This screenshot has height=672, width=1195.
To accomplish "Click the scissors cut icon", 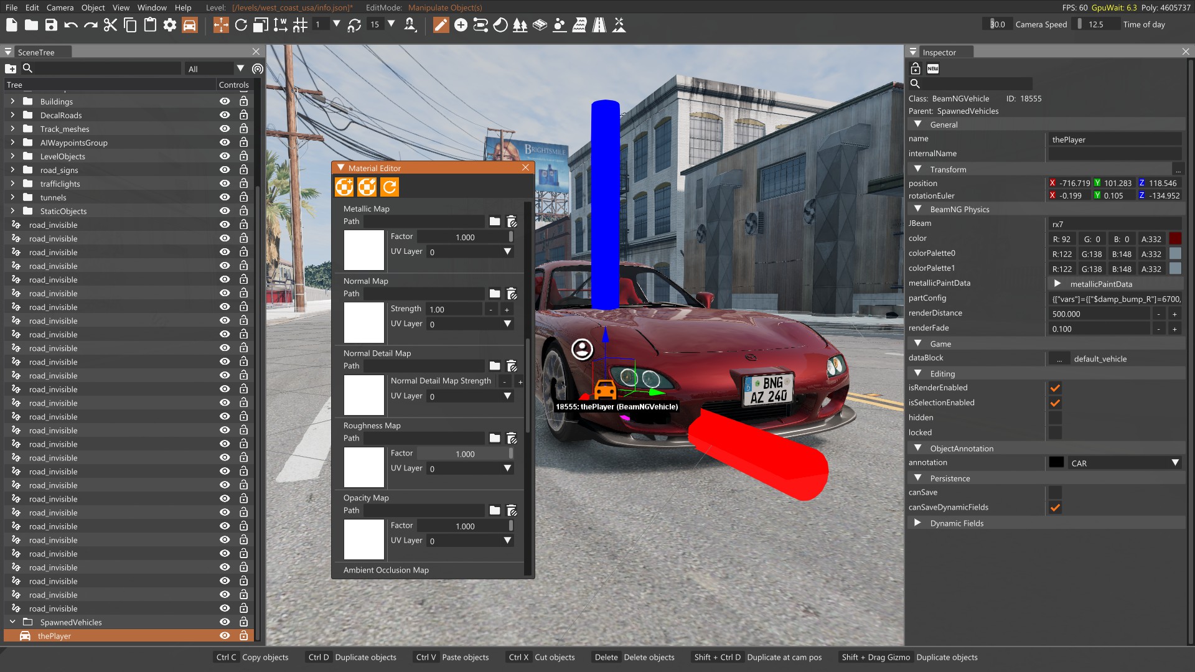I will click(110, 25).
